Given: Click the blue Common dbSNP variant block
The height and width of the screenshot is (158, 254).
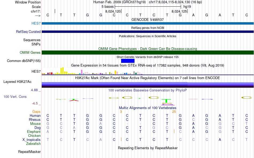Looking at the screenshot, I should point(128,61).
